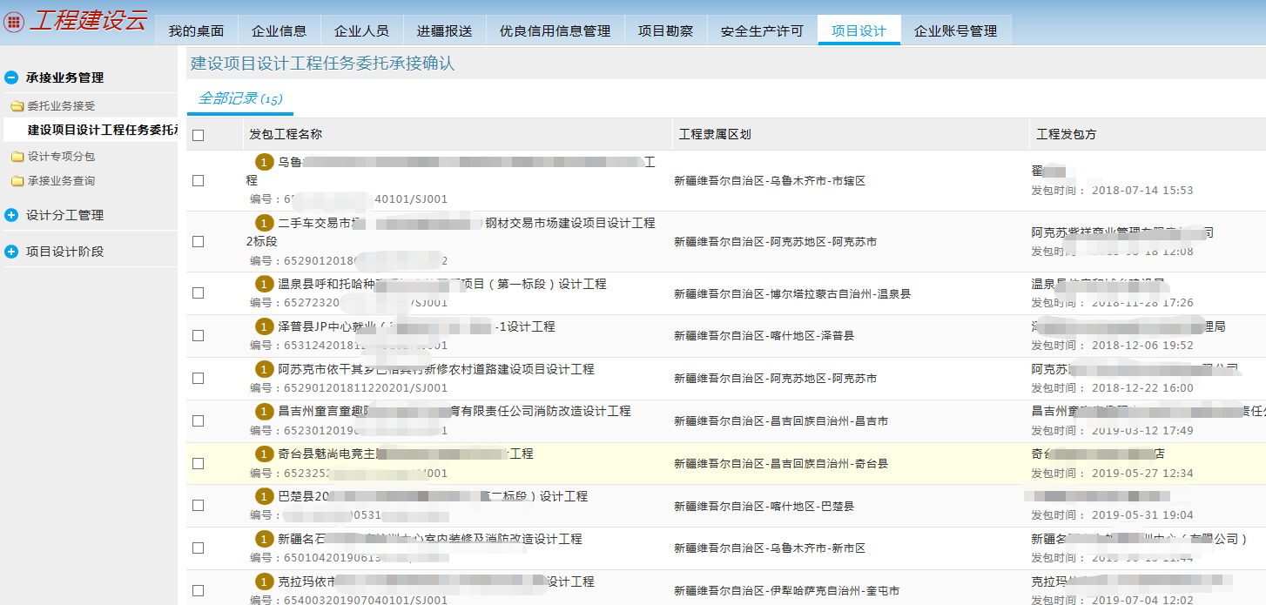Click folder icon next to 设计专项分包

(x=17, y=157)
